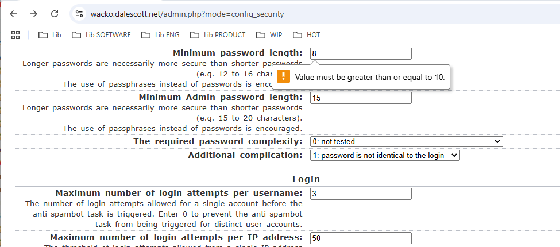Click the browser back arrow

pyautogui.click(x=14, y=14)
